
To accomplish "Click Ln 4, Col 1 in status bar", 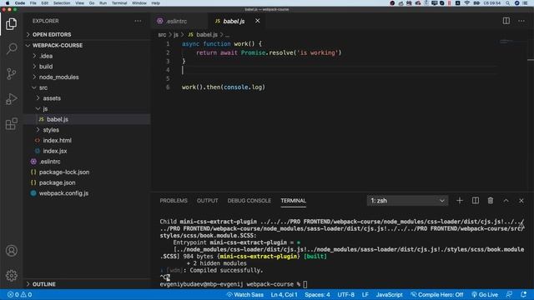I will (284, 294).
